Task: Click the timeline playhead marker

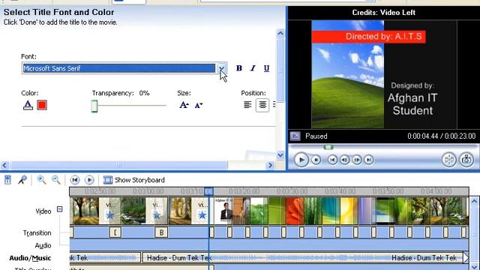Action: coord(208,191)
